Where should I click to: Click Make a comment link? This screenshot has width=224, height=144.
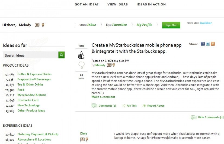coord(103,97)
